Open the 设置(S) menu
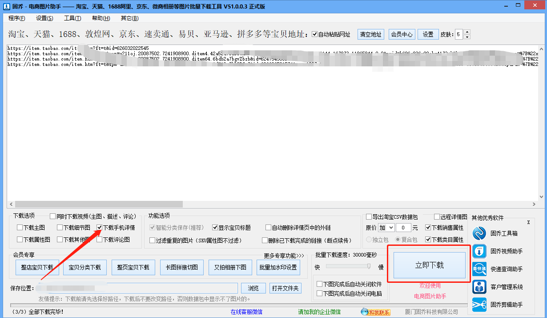This screenshot has height=318, width=547. click(44, 18)
